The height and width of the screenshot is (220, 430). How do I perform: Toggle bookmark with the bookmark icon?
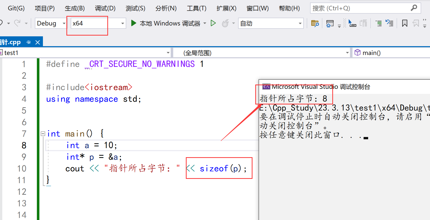point(404,23)
